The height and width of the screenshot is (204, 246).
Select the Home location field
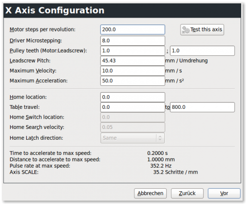click(x=133, y=97)
